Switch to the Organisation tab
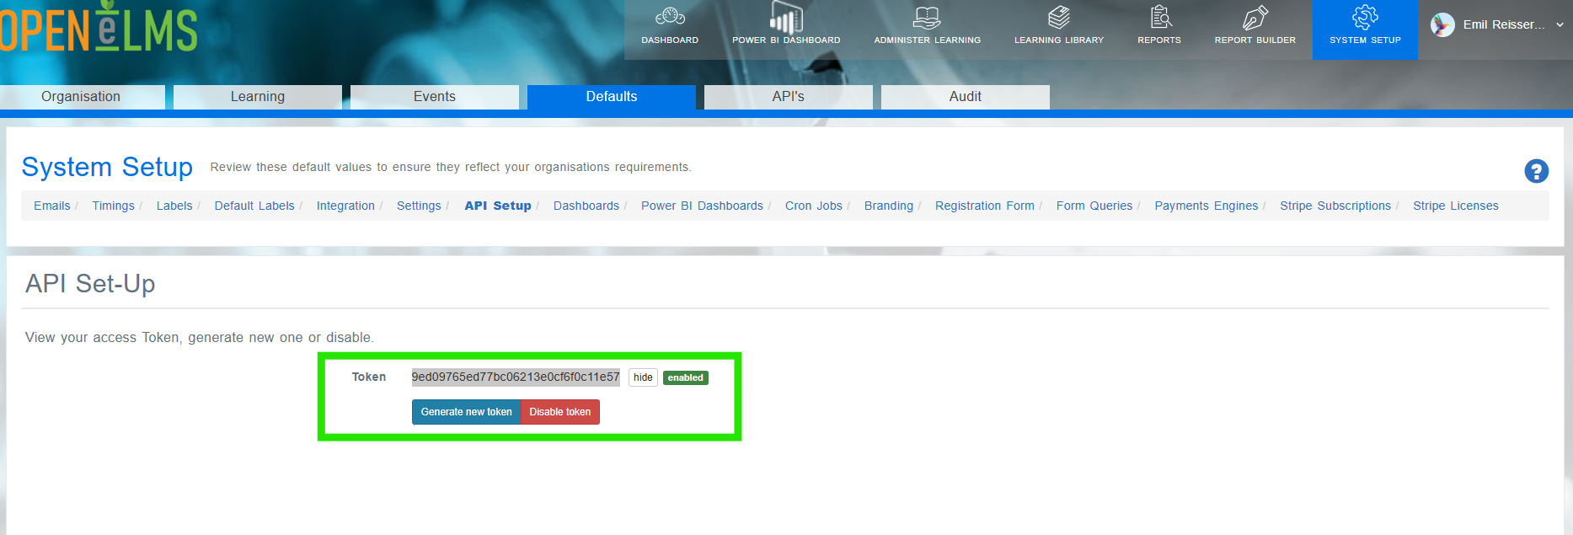The image size is (1573, 535). pos(81,97)
